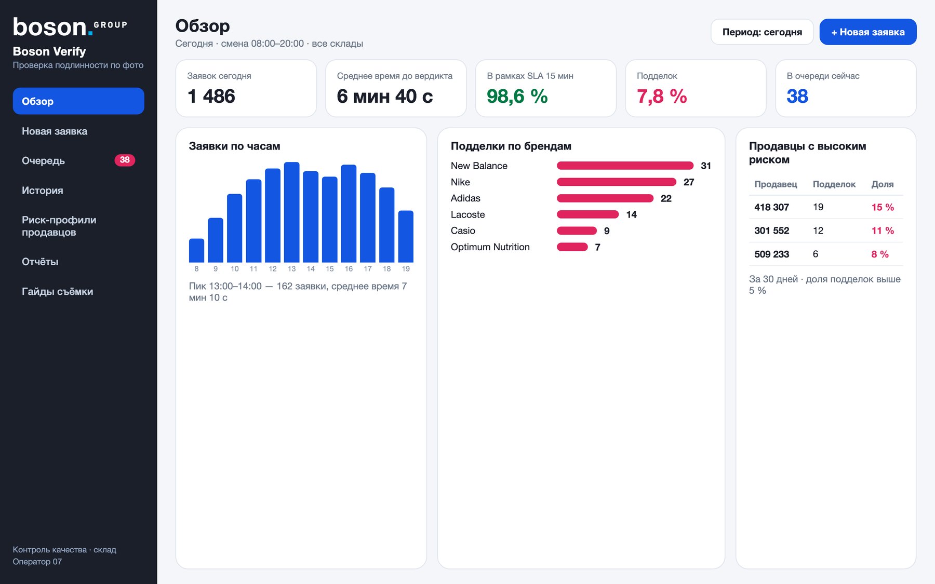The height and width of the screenshot is (584, 935).
Task: Click the red 38 queue badge
Action: (125, 160)
